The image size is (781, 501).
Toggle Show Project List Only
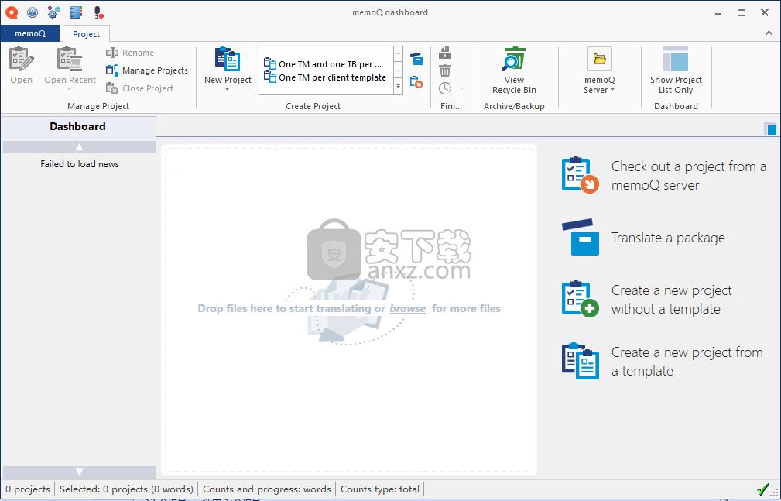pyautogui.click(x=676, y=70)
